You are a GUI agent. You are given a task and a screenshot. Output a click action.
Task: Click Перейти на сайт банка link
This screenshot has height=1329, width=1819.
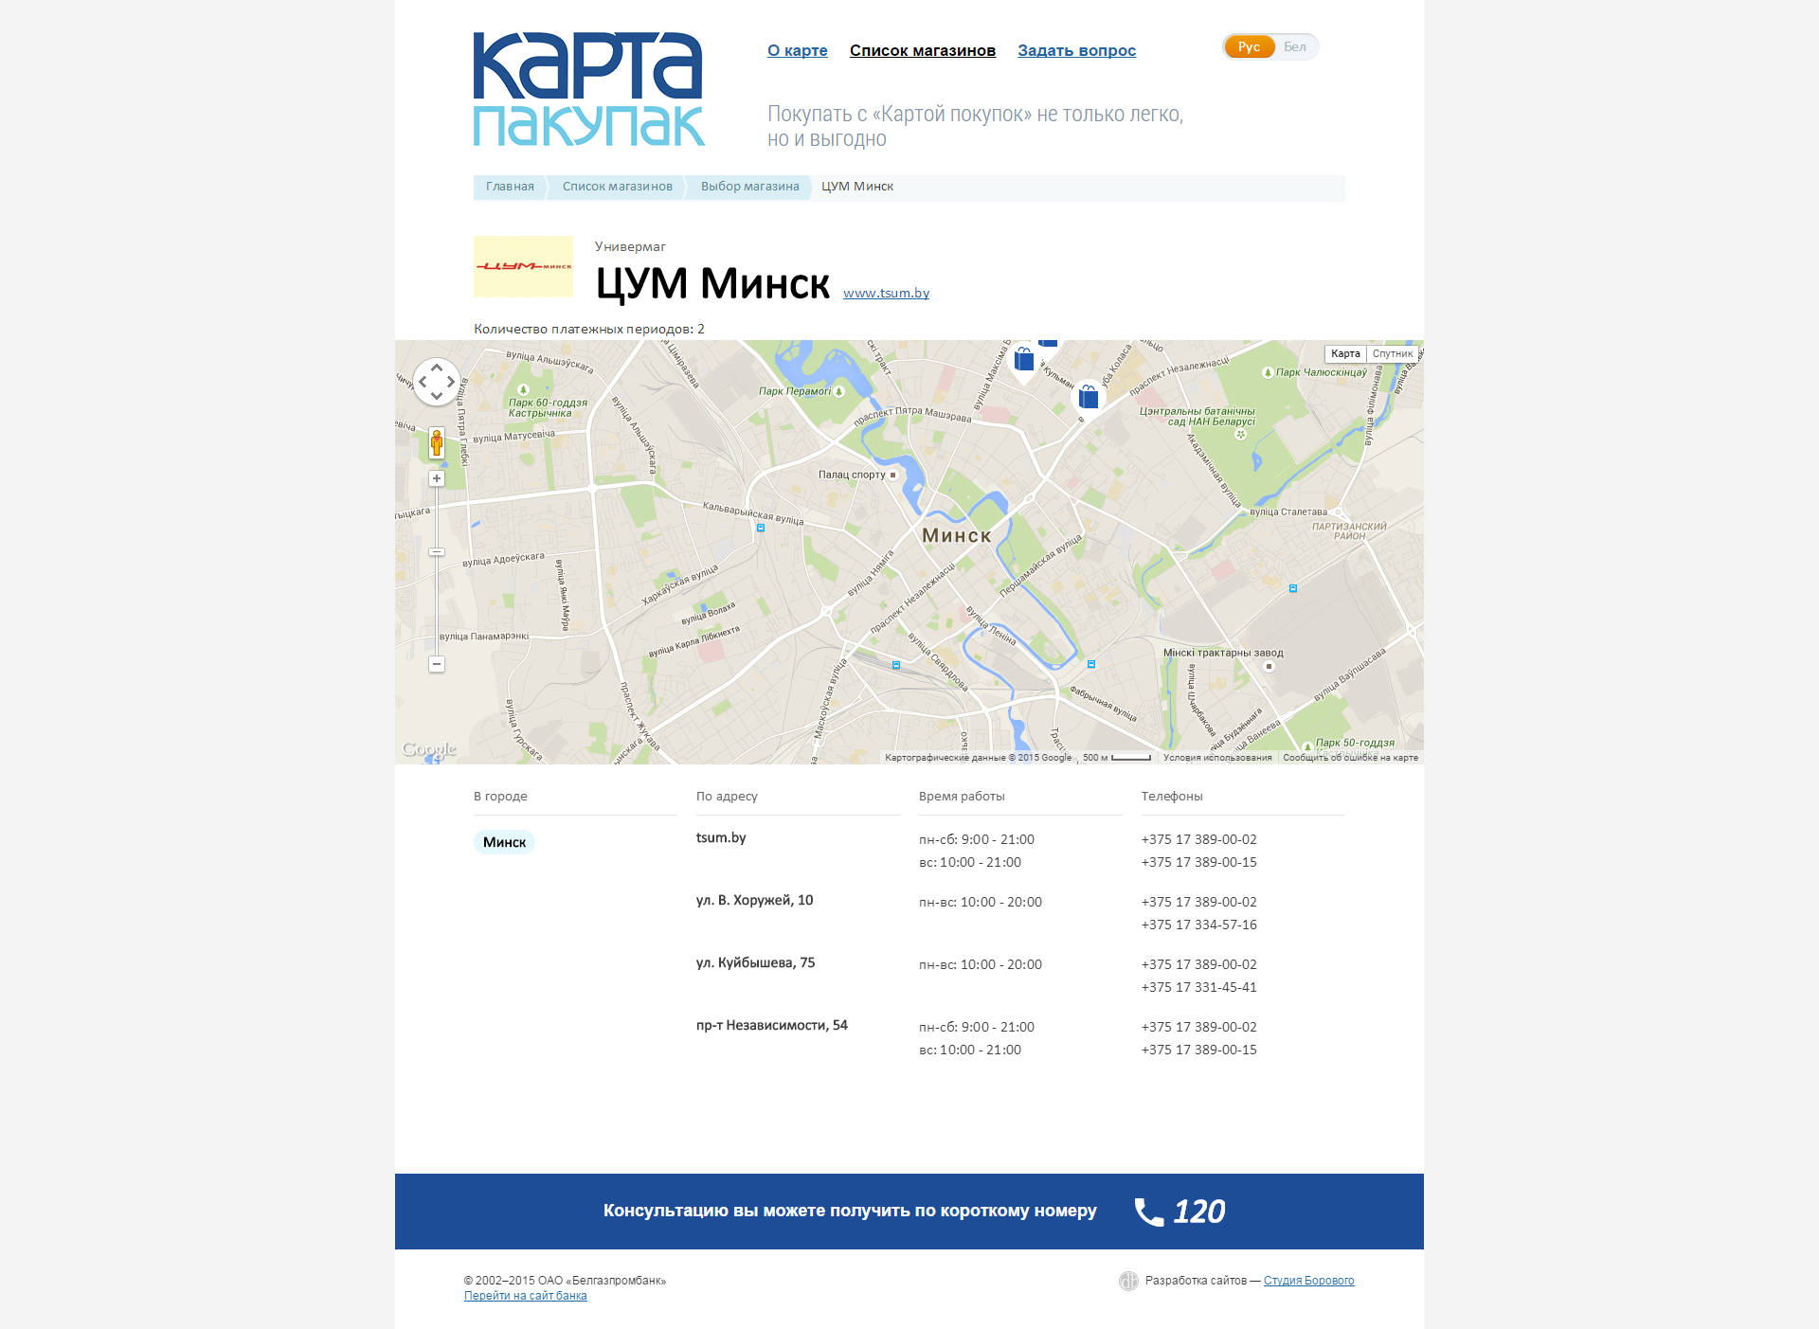click(x=526, y=1296)
